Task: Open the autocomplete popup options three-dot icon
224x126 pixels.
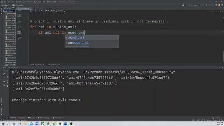Action: tap(118, 47)
